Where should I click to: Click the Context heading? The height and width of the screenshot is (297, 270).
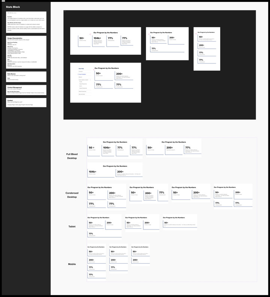pos(10,100)
